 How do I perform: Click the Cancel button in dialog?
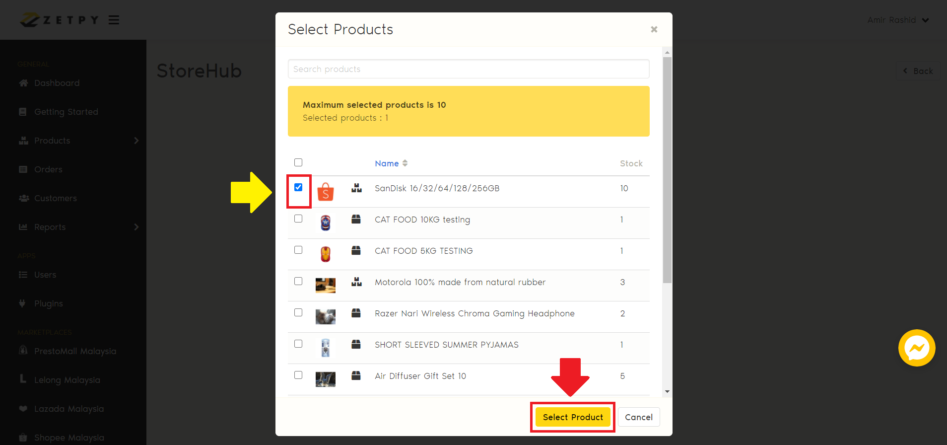point(638,417)
